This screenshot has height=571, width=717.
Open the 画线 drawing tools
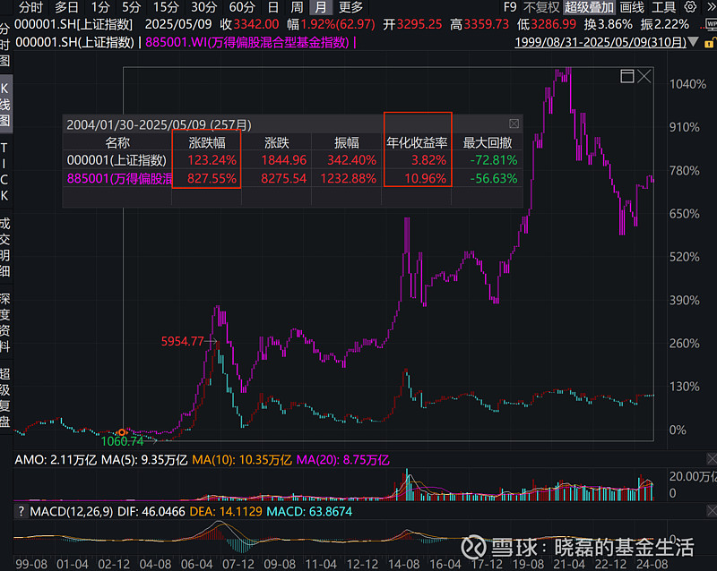pos(632,7)
